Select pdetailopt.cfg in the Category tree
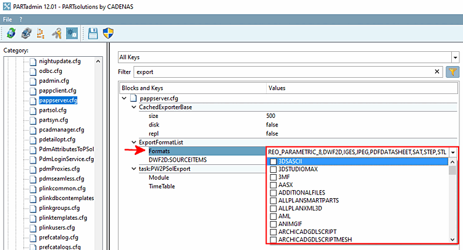463x250 pixels. tap(57, 140)
